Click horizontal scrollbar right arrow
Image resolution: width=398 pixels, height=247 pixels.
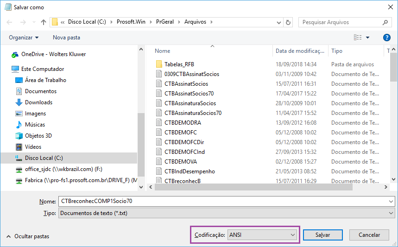point(386,187)
